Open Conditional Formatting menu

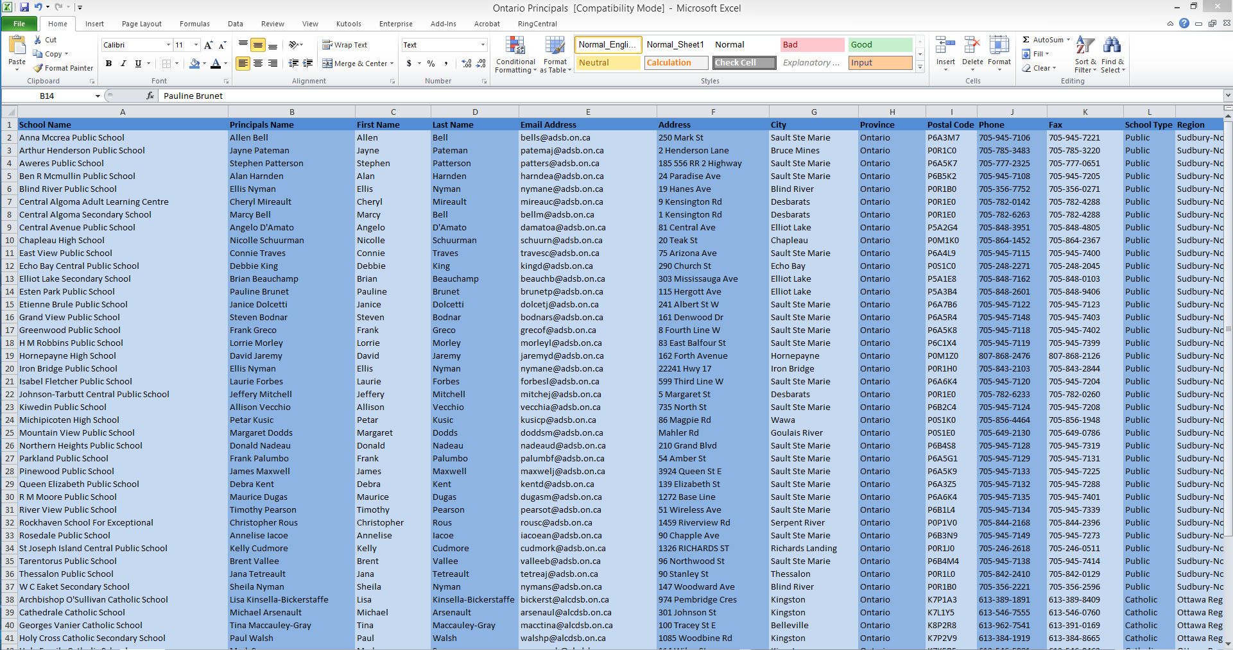tap(515, 55)
